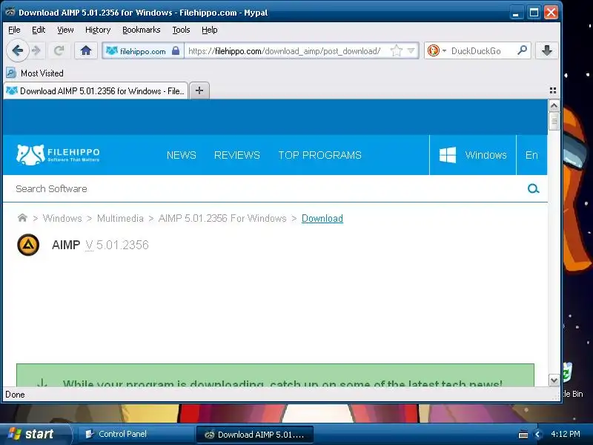
Task: Minimize the Mypal browser window
Action: click(x=515, y=13)
